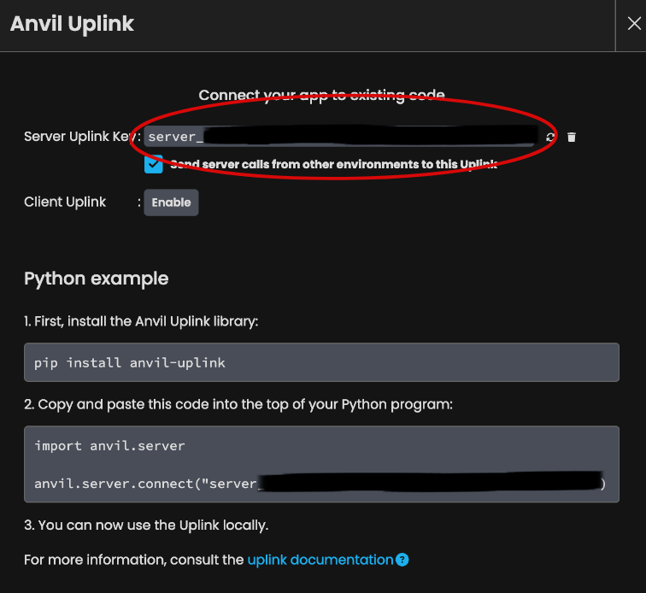Click the 'Send server calls from other environments' label
Viewport: 646px width, 593px height.
[333, 164]
